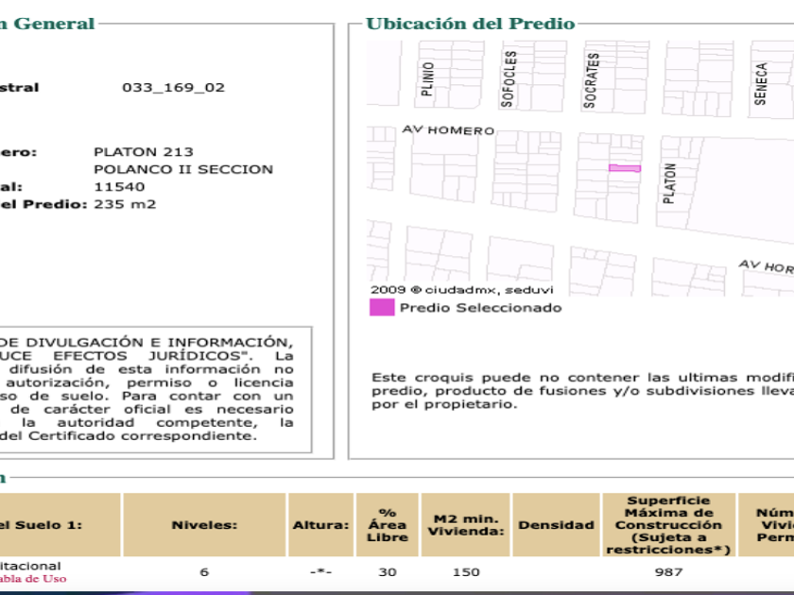Click the Predio Seleccionado legend label
This screenshot has height=595, width=794.
point(480,308)
